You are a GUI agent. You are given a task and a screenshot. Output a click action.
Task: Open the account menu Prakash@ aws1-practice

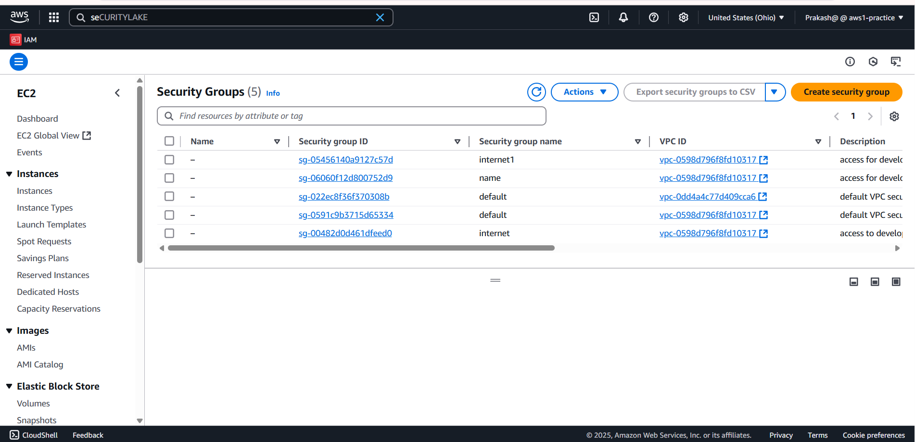854,17
